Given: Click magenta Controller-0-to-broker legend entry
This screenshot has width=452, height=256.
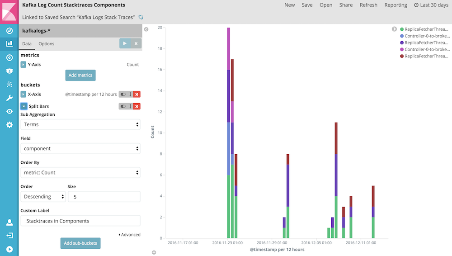Looking at the screenshot, I should click(x=424, y=49).
